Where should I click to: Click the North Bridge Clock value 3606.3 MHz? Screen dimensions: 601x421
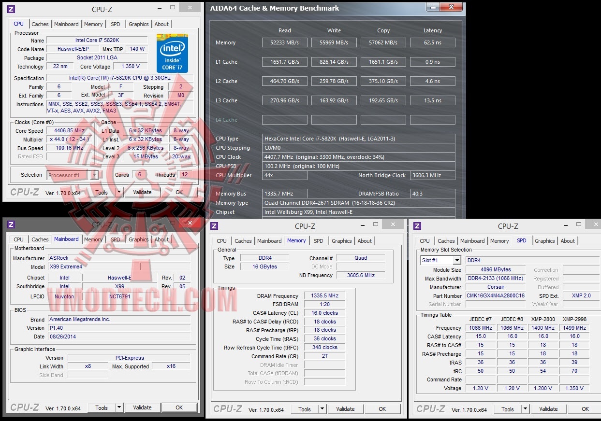432,175
